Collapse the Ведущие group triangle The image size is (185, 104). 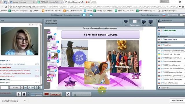tap(159, 28)
